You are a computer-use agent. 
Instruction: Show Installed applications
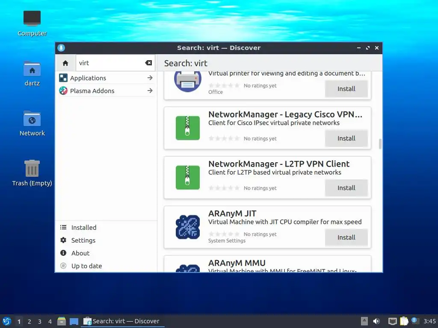click(x=106, y=227)
